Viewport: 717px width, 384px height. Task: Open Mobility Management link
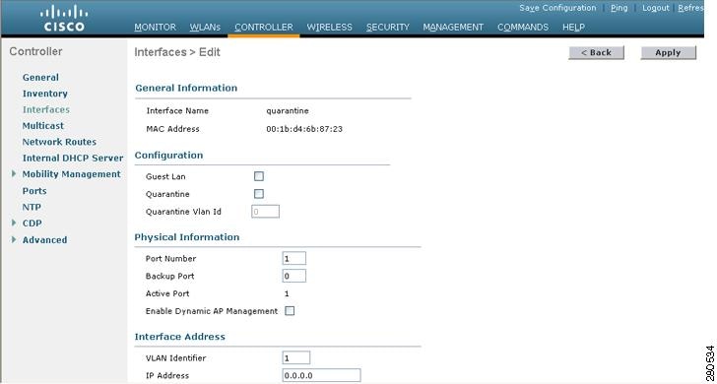71,174
